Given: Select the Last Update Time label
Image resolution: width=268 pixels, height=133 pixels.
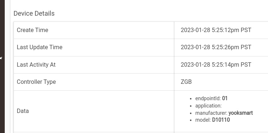Looking at the screenshot, I should [x=39, y=47].
